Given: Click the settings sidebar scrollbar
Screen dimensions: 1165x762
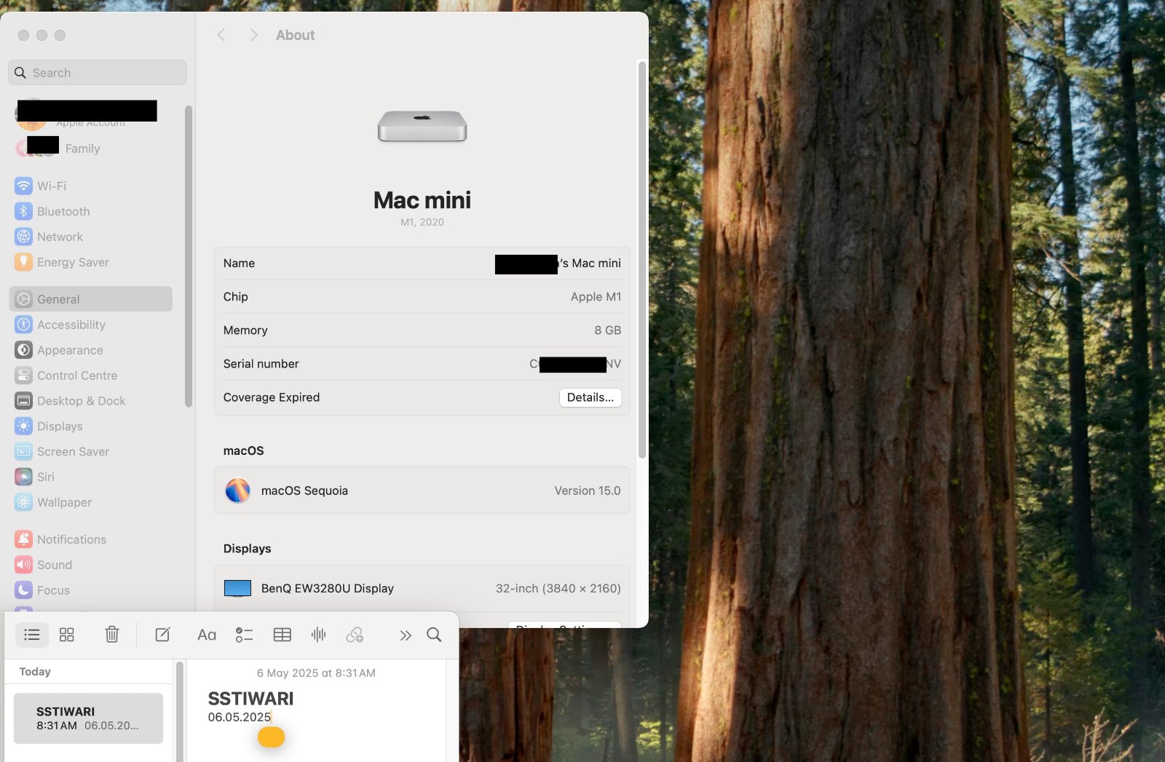Looking at the screenshot, I should 189,256.
